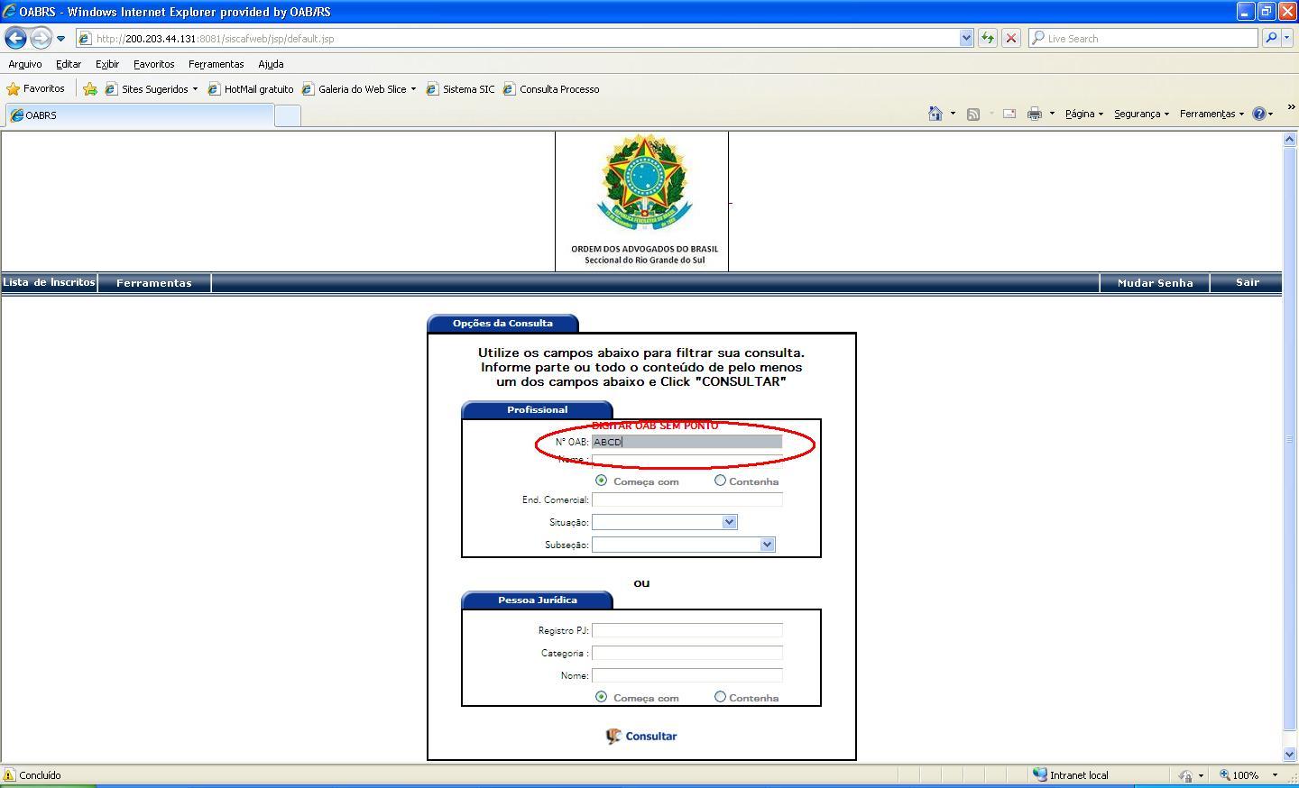Open the Situação dropdown list
The image size is (1299, 788).
point(664,522)
